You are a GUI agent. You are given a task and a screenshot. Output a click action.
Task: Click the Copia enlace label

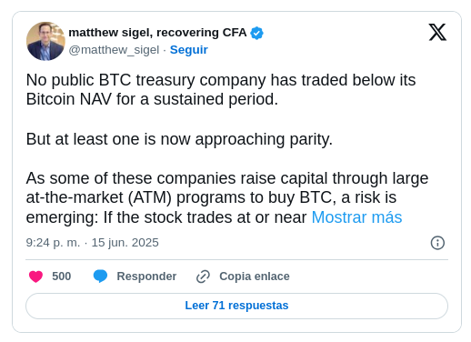[x=255, y=277]
